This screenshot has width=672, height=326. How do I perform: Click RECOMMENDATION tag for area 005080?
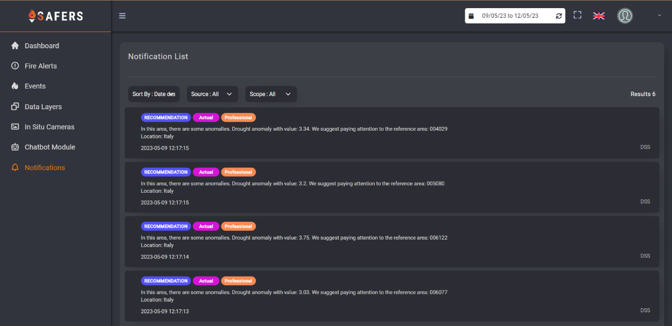pyautogui.click(x=166, y=172)
